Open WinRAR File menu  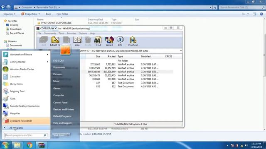tap(39, 34)
